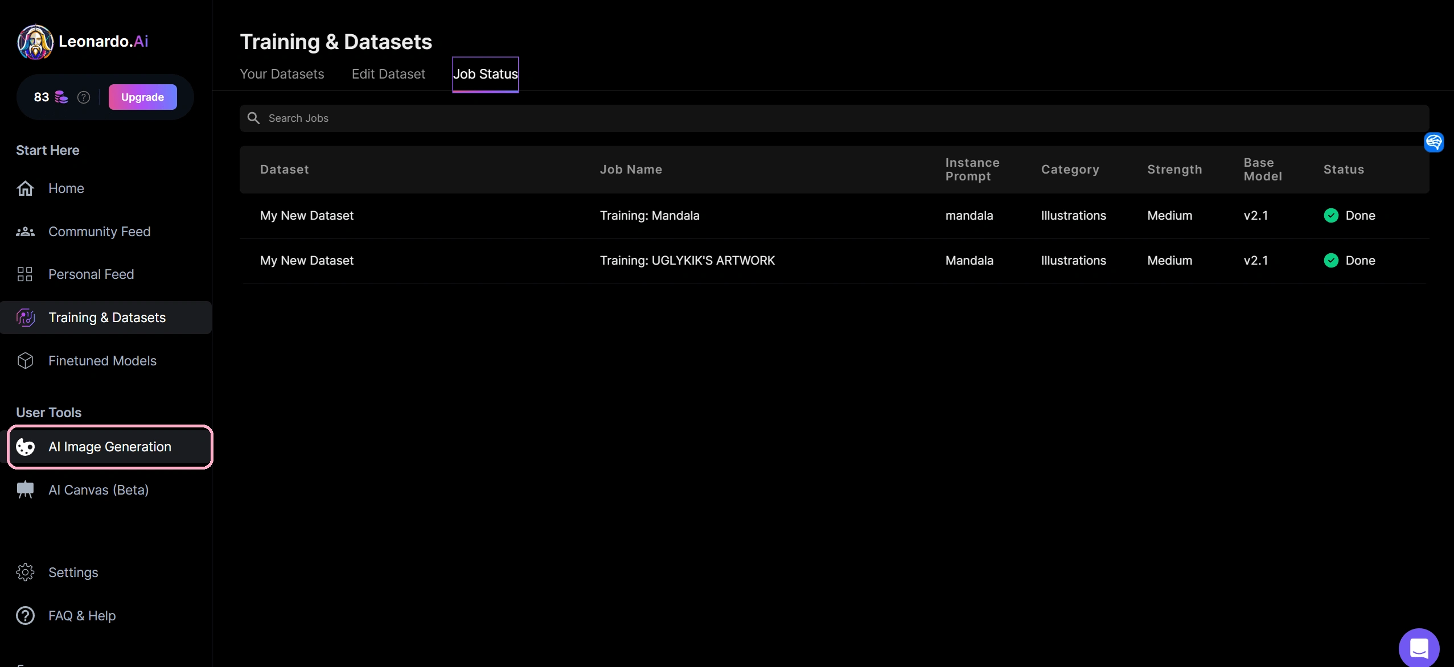Click the blue chat extension icon
The width and height of the screenshot is (1454, 667).
click(x=1434, y=142)
